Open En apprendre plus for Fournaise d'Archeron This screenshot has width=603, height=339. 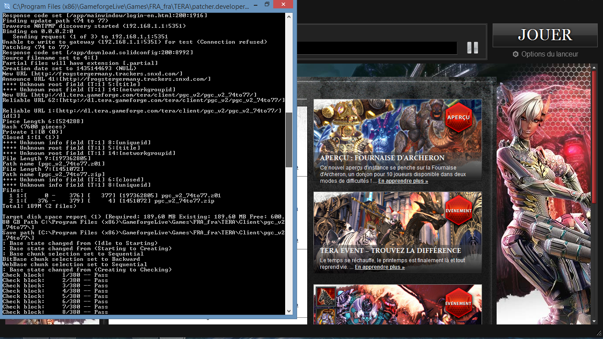click(x=403, y=181)
